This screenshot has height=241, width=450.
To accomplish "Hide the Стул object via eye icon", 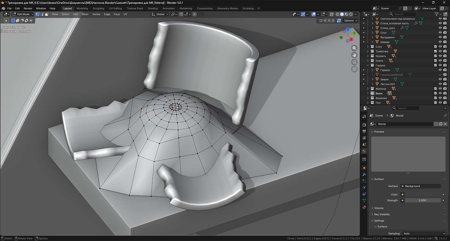I will click(440, 33).
